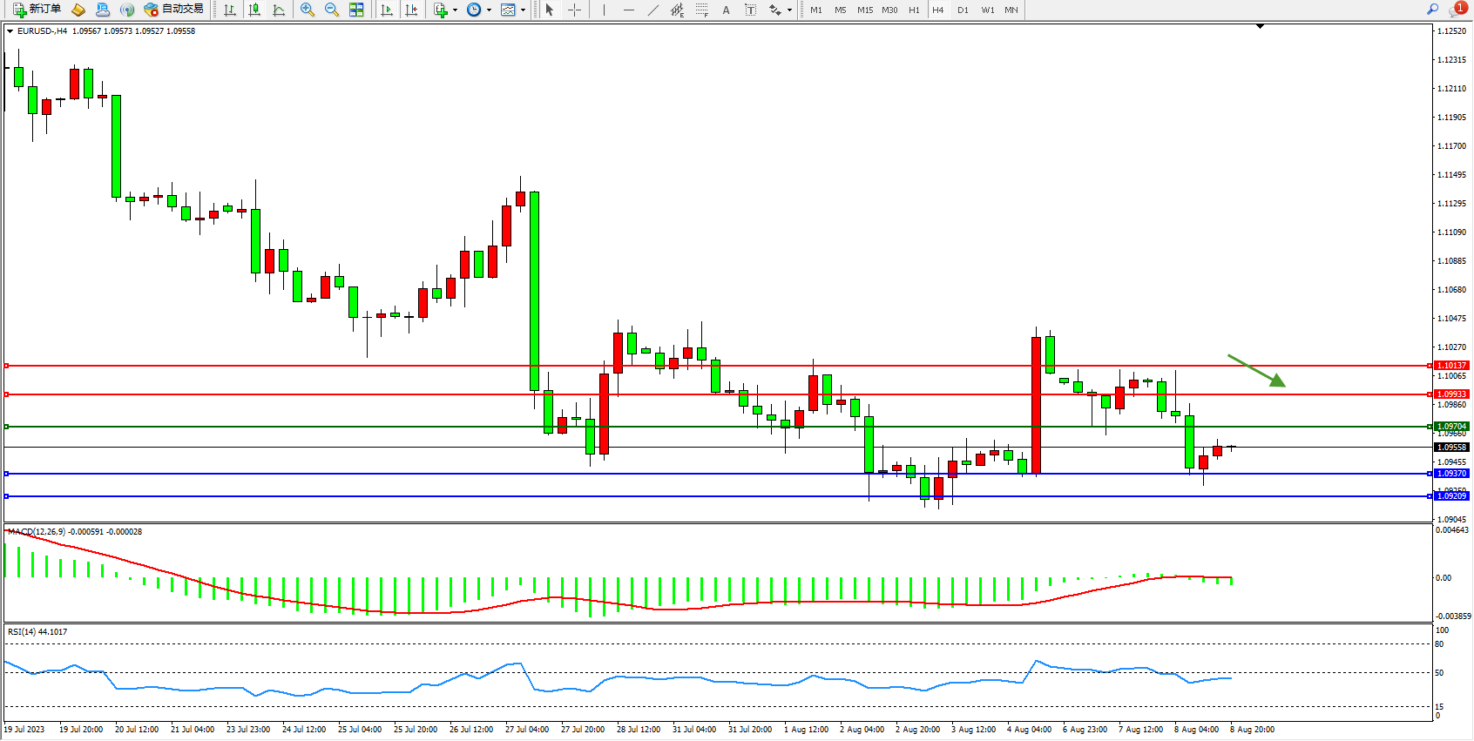This screenshot has width=1474, height=741.
Task: Click the New Order (新订单) button
Action: coord(37,10)
